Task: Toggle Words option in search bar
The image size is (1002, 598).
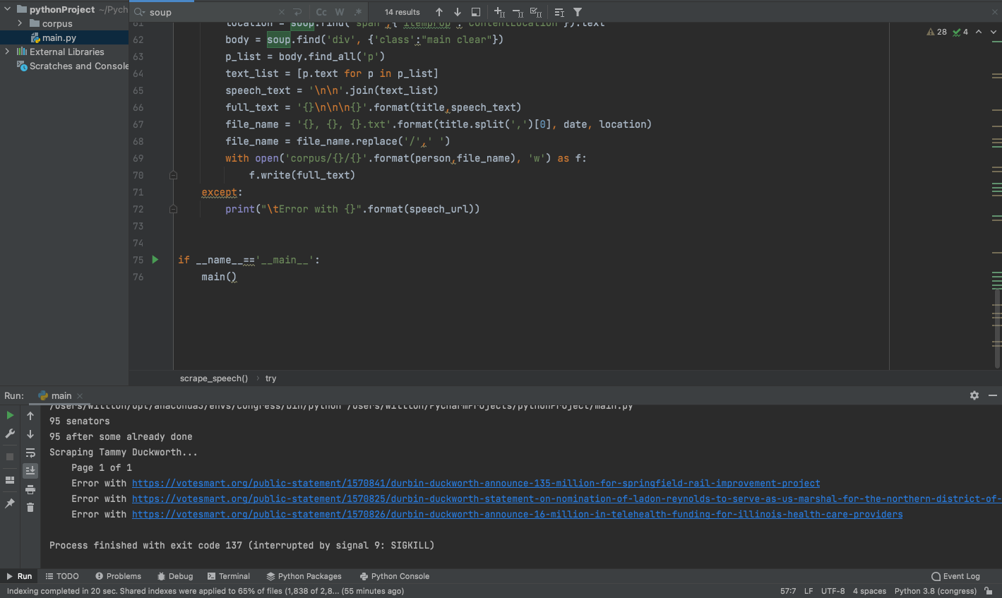Action: [340, 12]
